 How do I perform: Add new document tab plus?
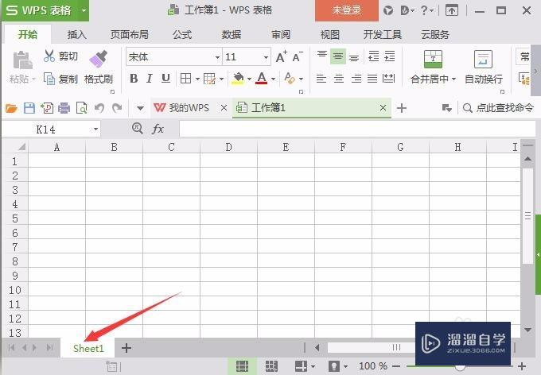[x=401, y=108]
